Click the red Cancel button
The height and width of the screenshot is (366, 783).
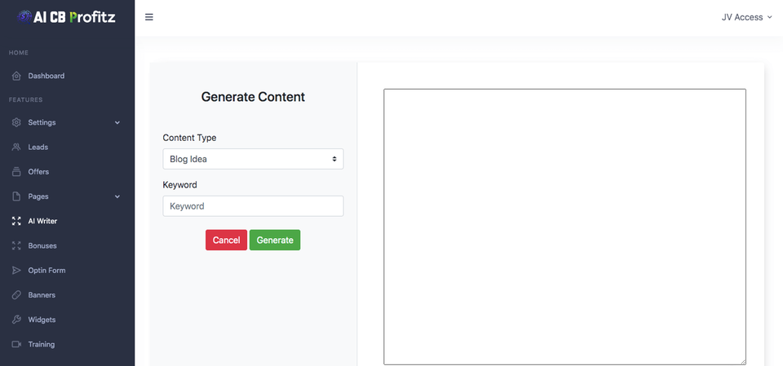point(226,240)
